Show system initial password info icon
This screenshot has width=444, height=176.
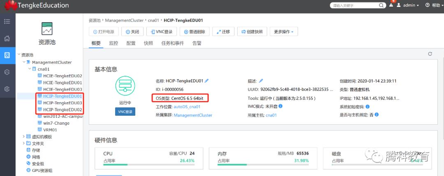click(367, 107)
